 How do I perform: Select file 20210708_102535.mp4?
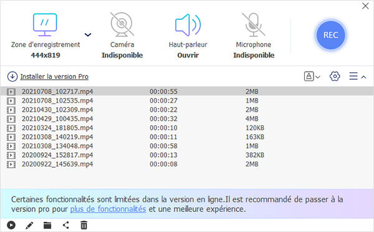click(x=187, y=100)
